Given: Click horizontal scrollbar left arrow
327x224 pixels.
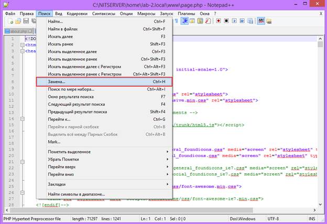Looking at the screenshot, I should pos(7,210).
